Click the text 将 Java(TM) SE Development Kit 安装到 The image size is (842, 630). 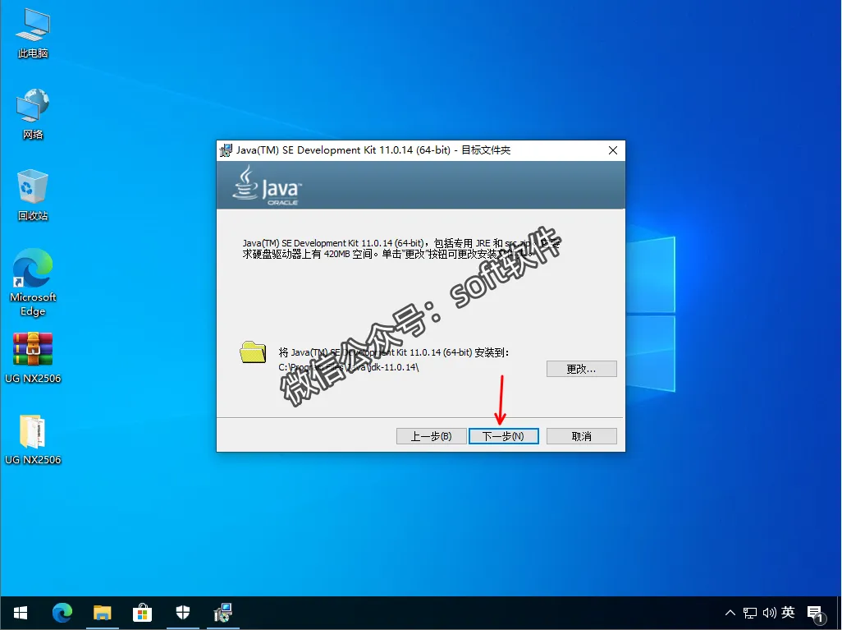pyautogui.click(x=393, y=352)
